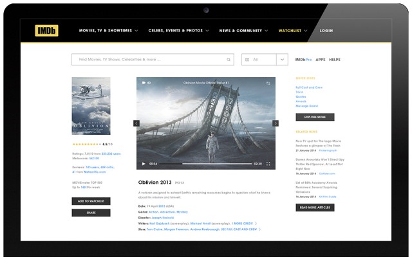Viewport: 412px width, 257px height.
Task: Click the Add to Watchlist button
Action: coord(91,201)
